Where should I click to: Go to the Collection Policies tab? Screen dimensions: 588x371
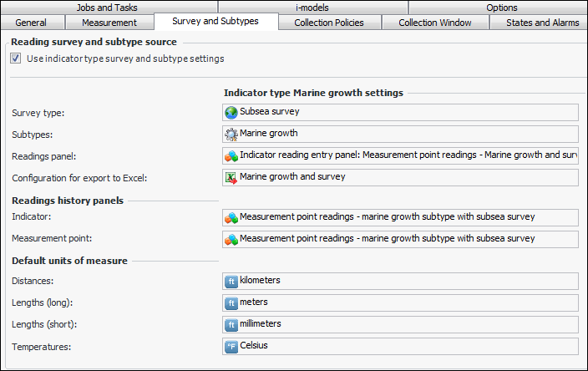329,23
